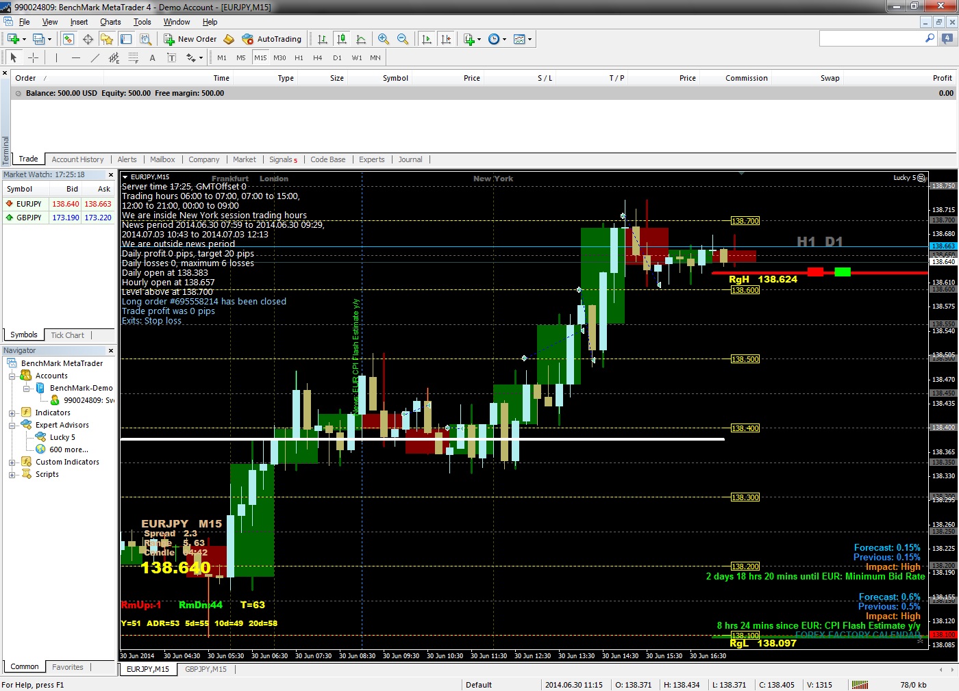Click the New Chart toolbar icon
This screenshot has height=691, width=959.
pos(15,39)
